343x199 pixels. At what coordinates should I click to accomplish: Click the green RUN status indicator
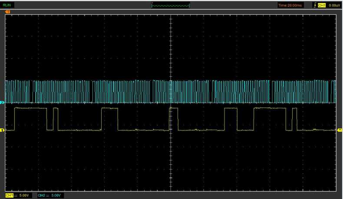click(7, 5)
